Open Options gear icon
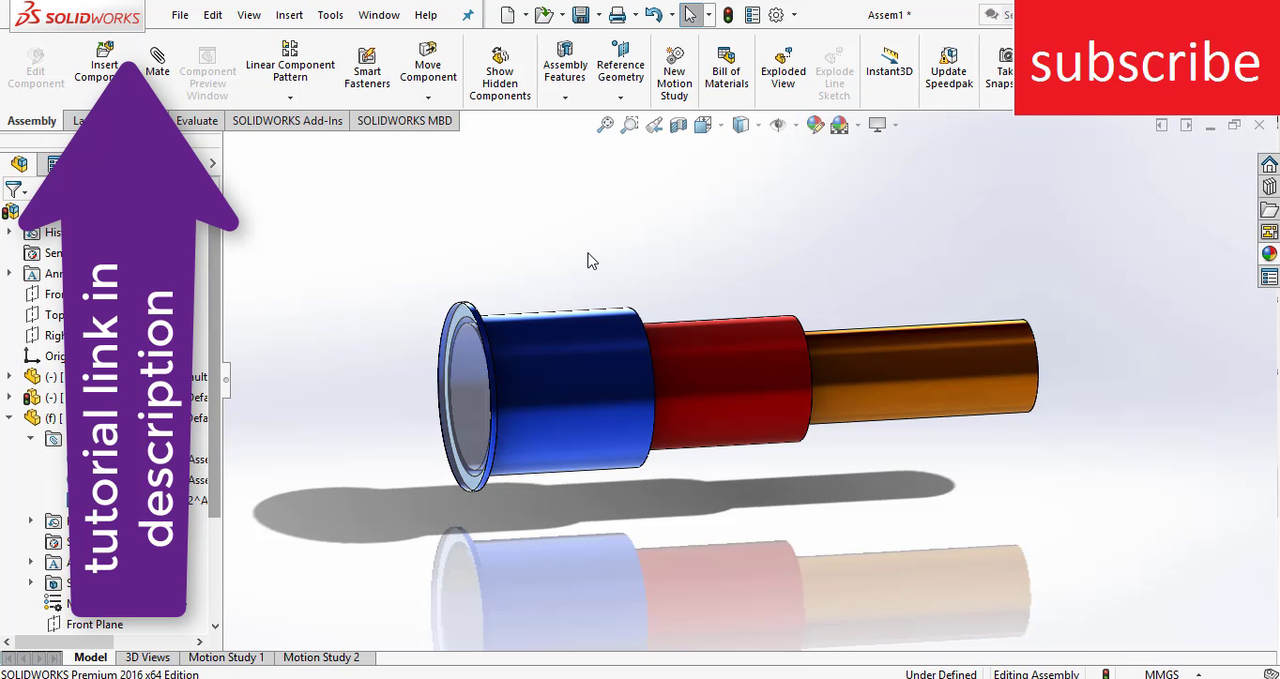Screen dimensions: 1280x679 click(x=776, y=15)
